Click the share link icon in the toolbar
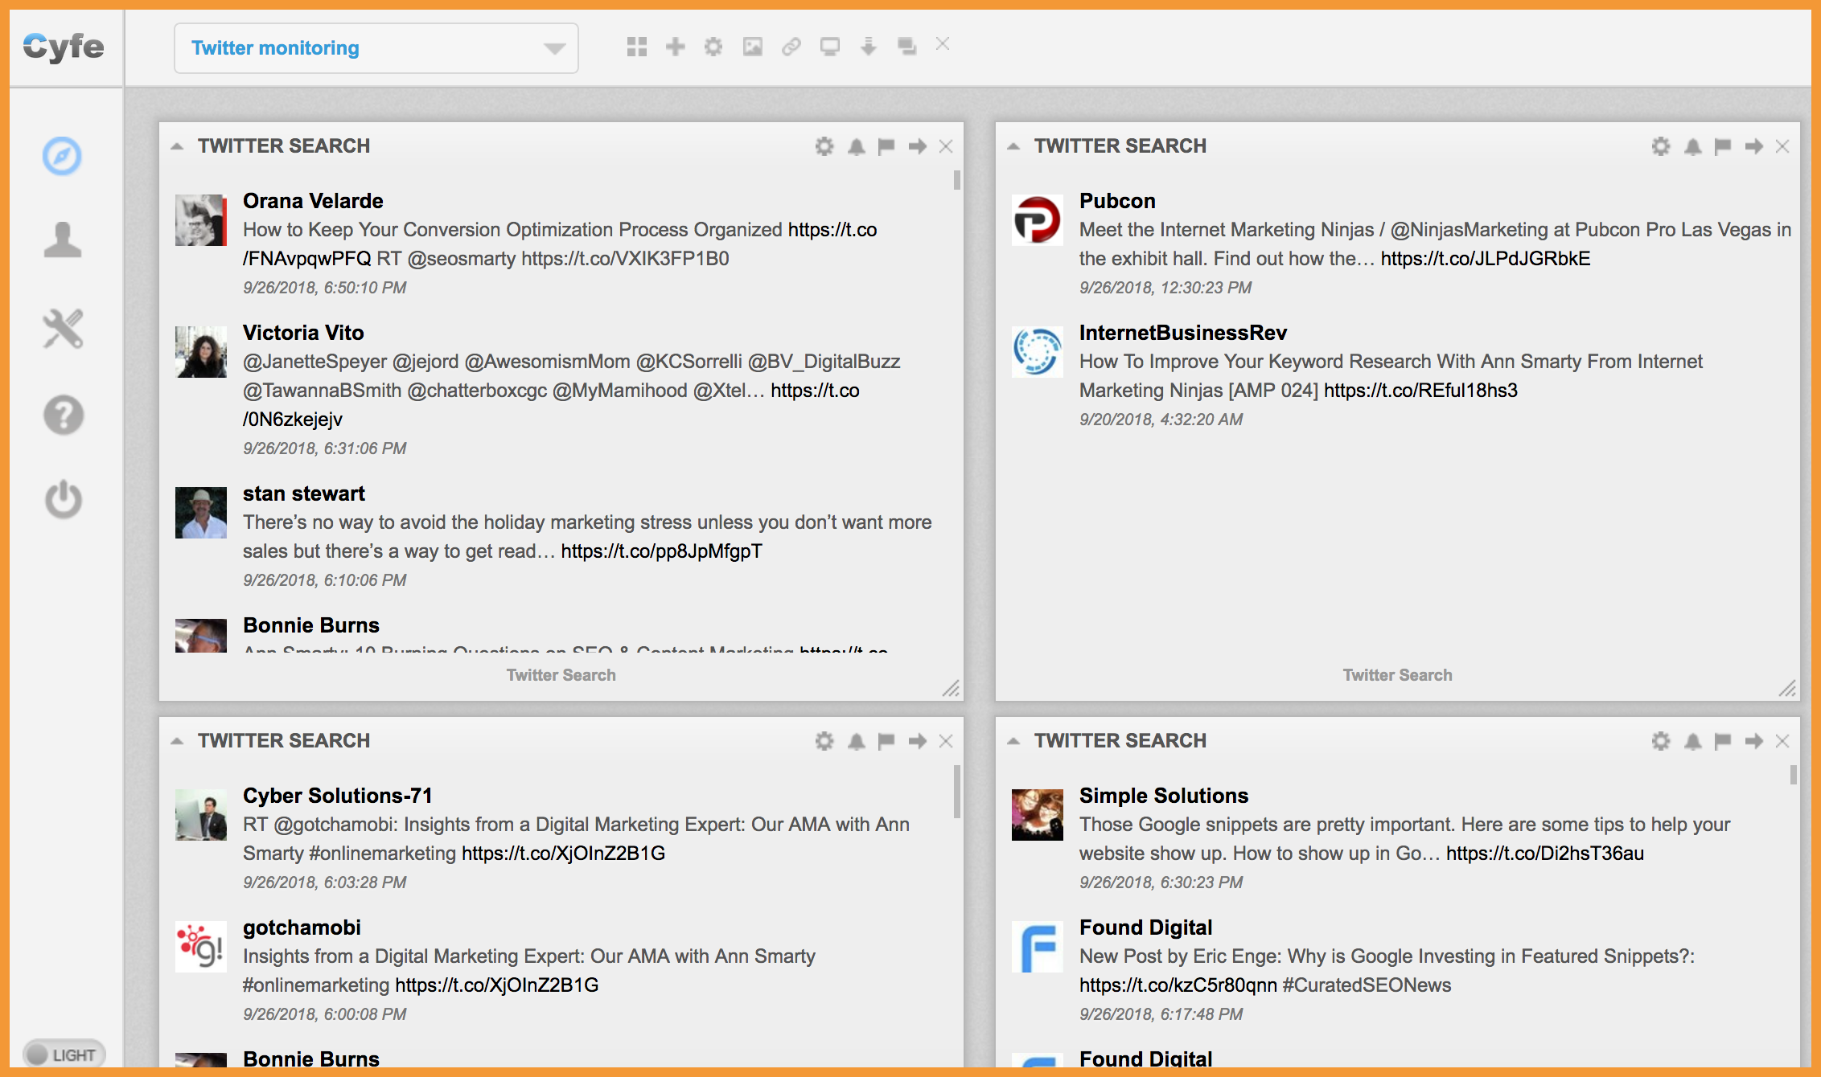 click(x=791, y=46)
